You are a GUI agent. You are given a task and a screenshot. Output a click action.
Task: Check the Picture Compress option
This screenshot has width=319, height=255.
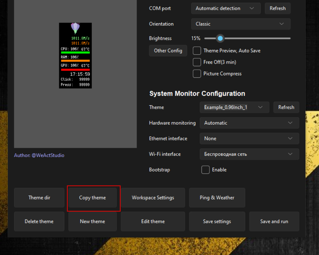pyautogui.click(x=197, y=74)
